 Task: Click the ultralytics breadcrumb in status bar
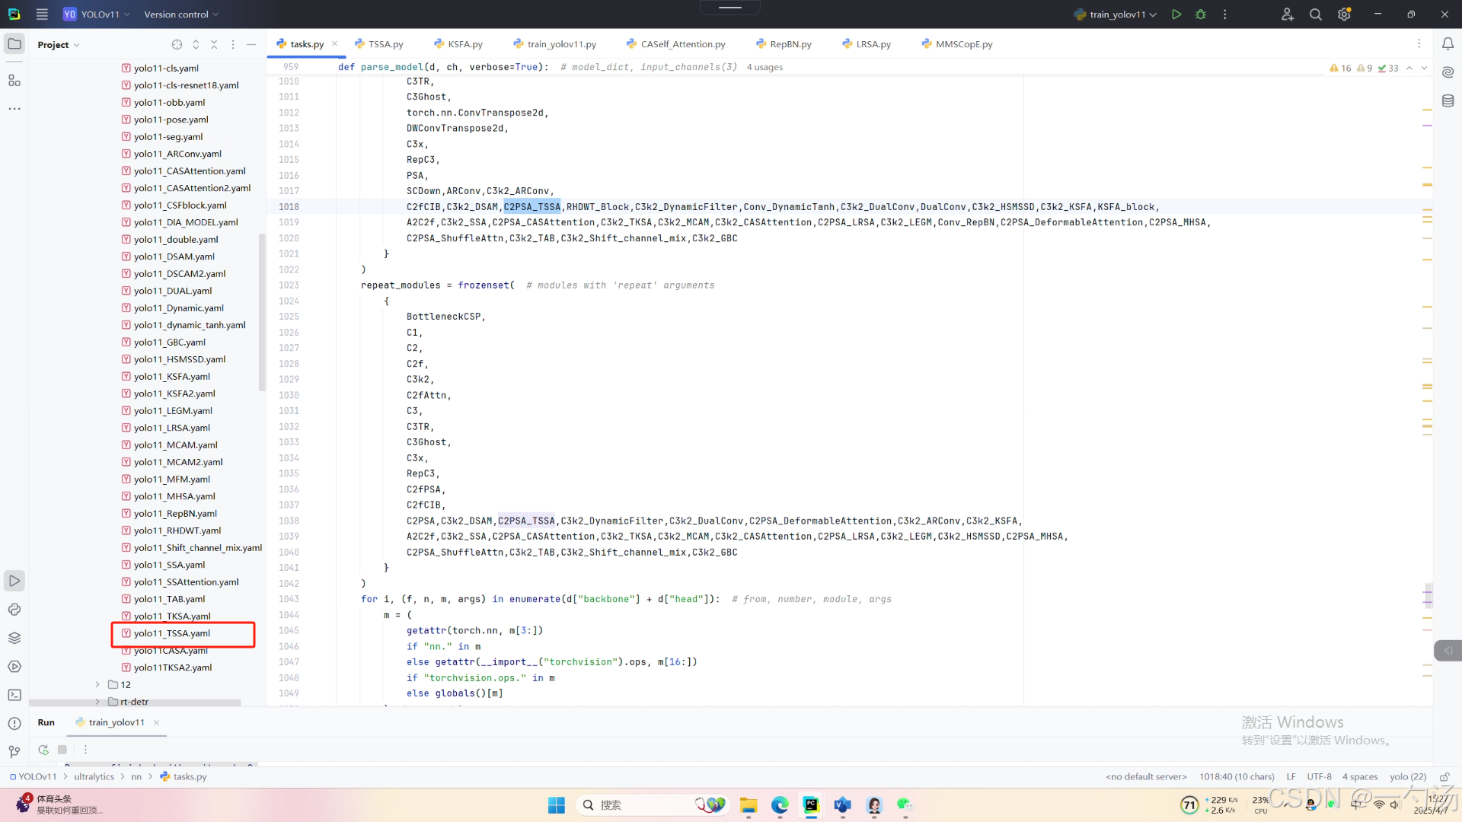(x=94, y=777)
